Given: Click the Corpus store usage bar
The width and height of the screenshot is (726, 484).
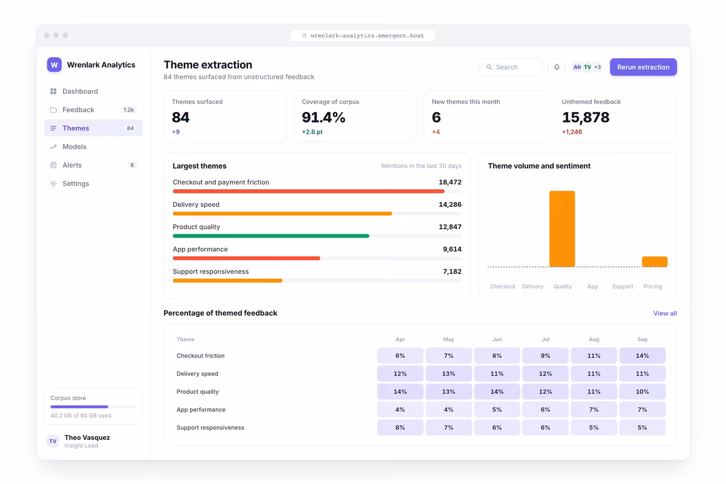Looking at the screenshot, I should 93,407.
